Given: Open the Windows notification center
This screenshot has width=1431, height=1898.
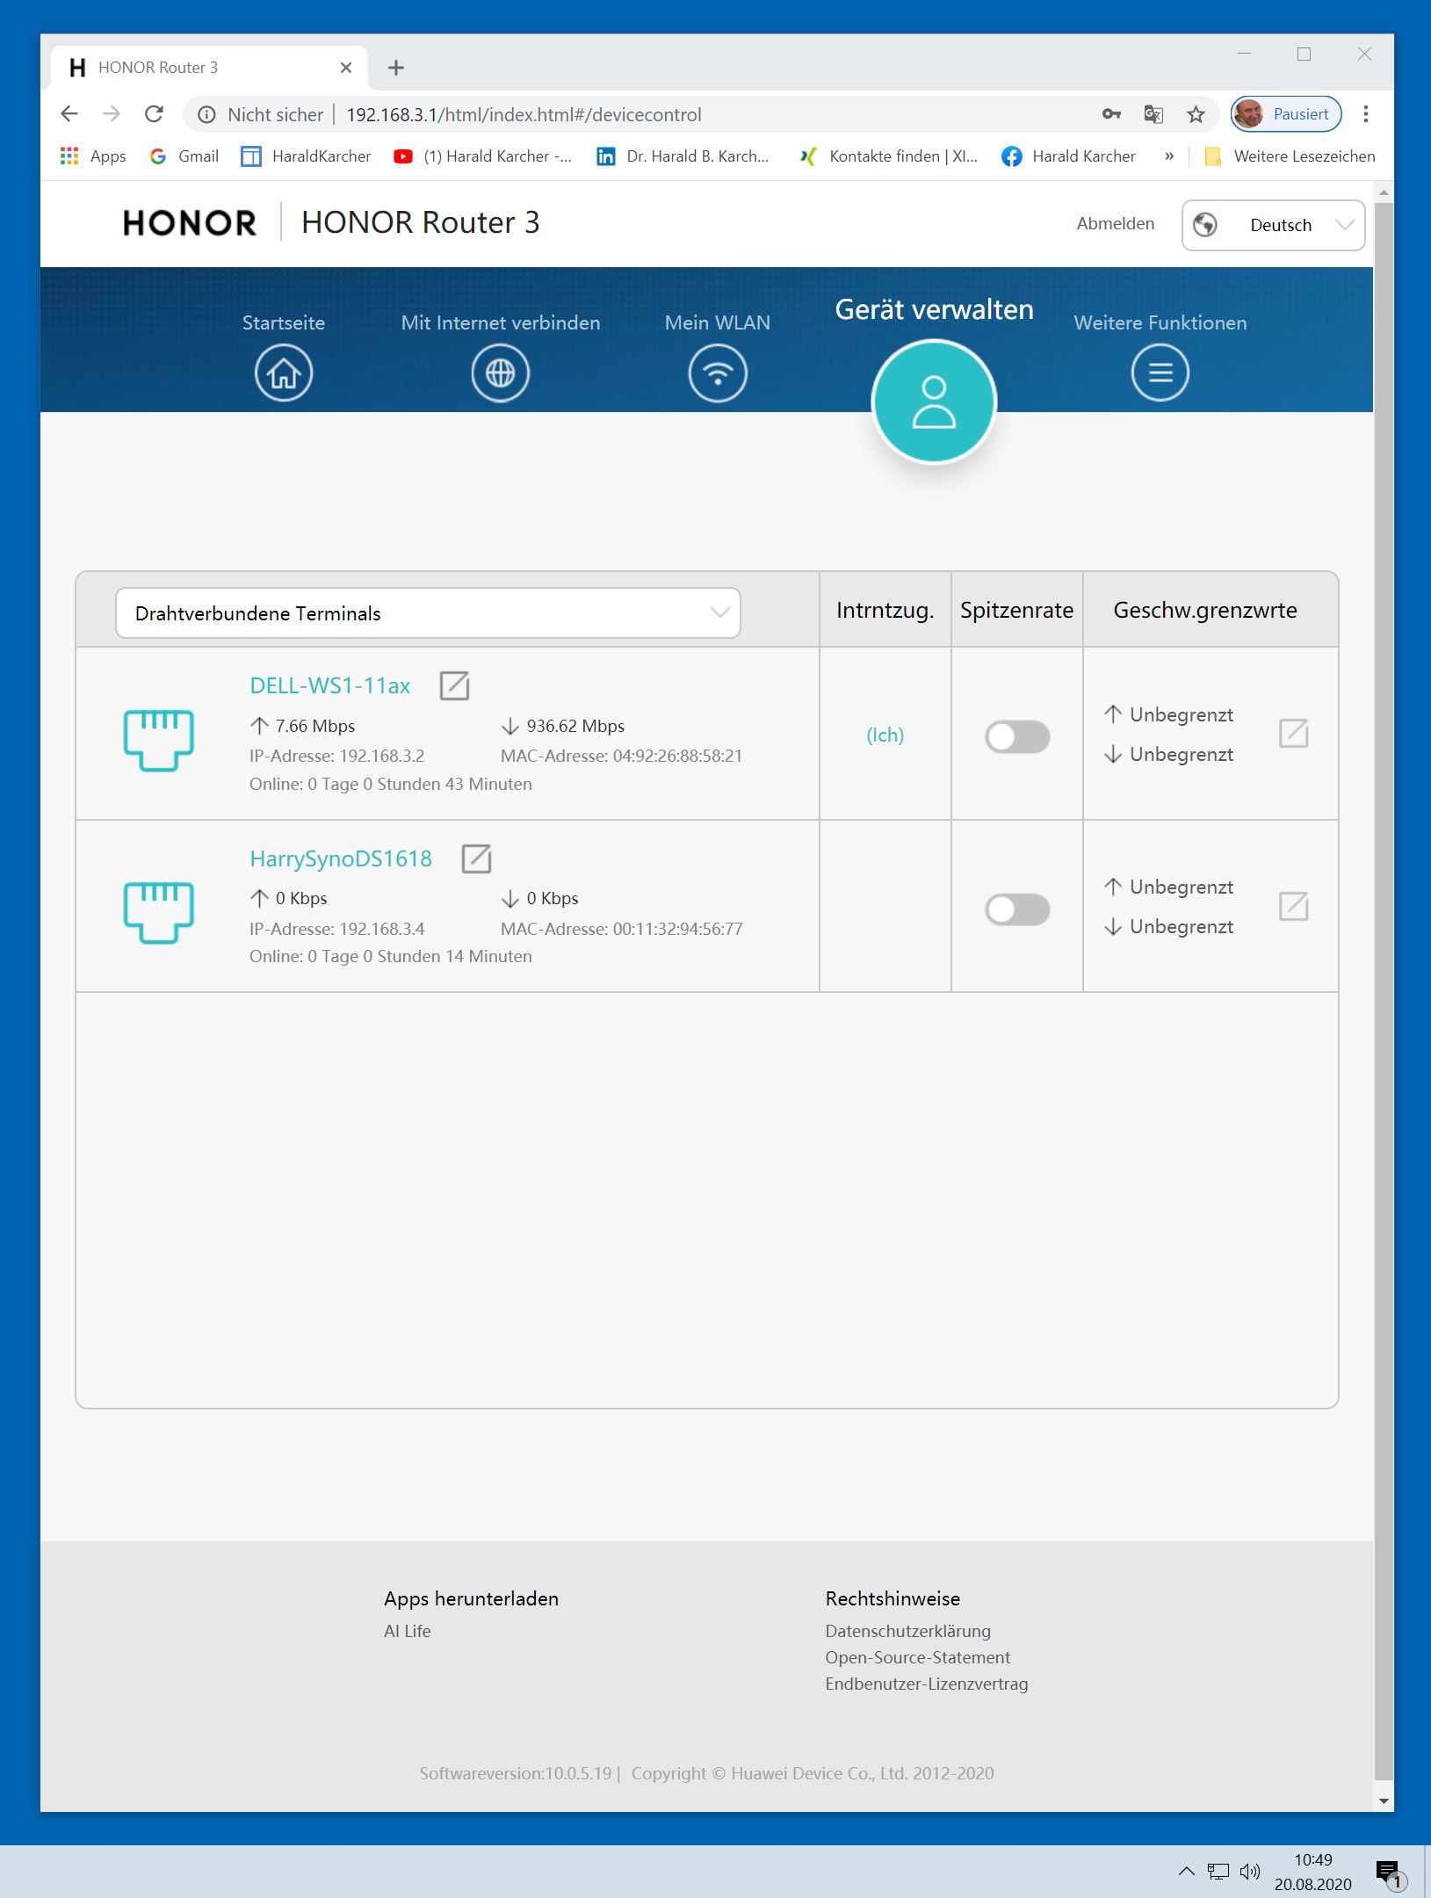Looking at the screenshot, I should point(1389,1874).
